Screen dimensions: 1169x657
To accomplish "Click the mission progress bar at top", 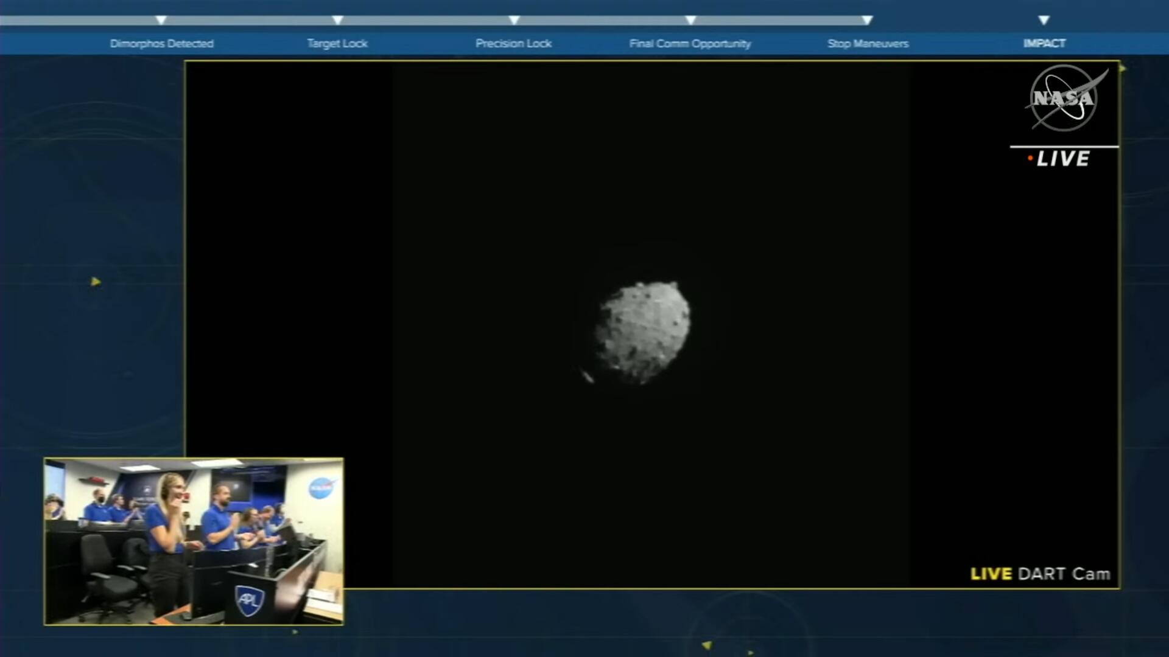I will 426,20.
